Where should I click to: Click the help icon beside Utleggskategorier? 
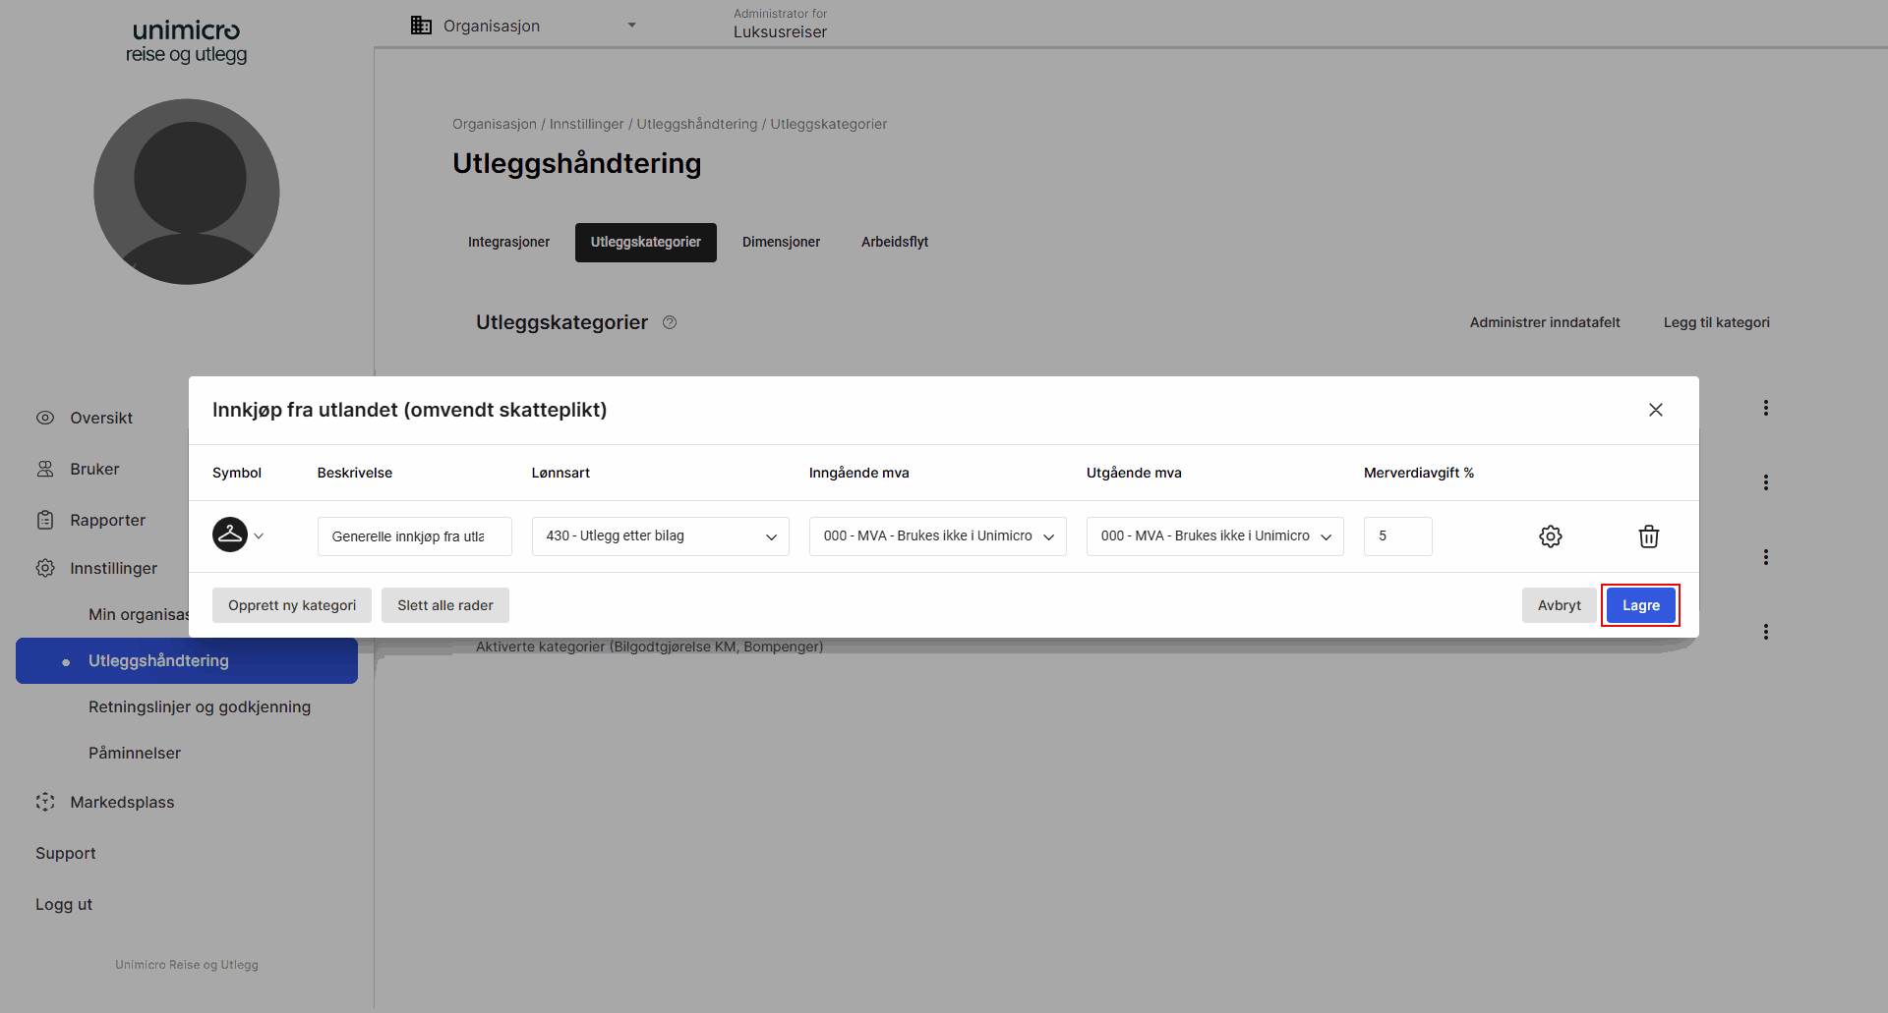[x=670, y=322]
